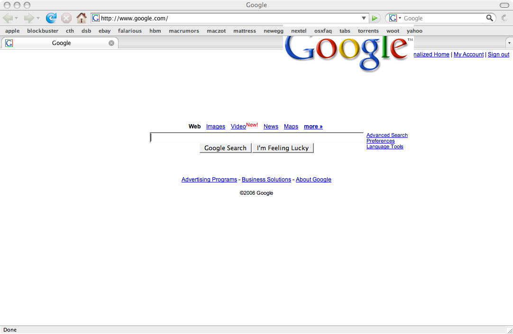
Task: Select the Web search category
Action: tap(195, 126)
